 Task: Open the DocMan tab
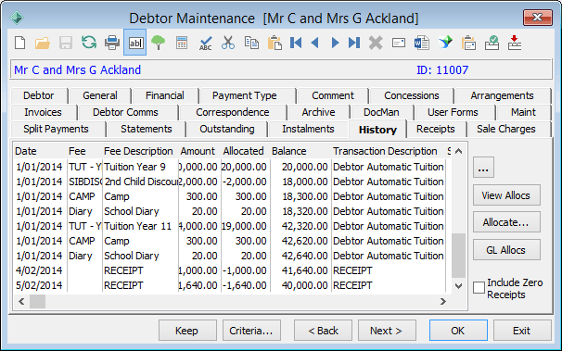[381, 112]
